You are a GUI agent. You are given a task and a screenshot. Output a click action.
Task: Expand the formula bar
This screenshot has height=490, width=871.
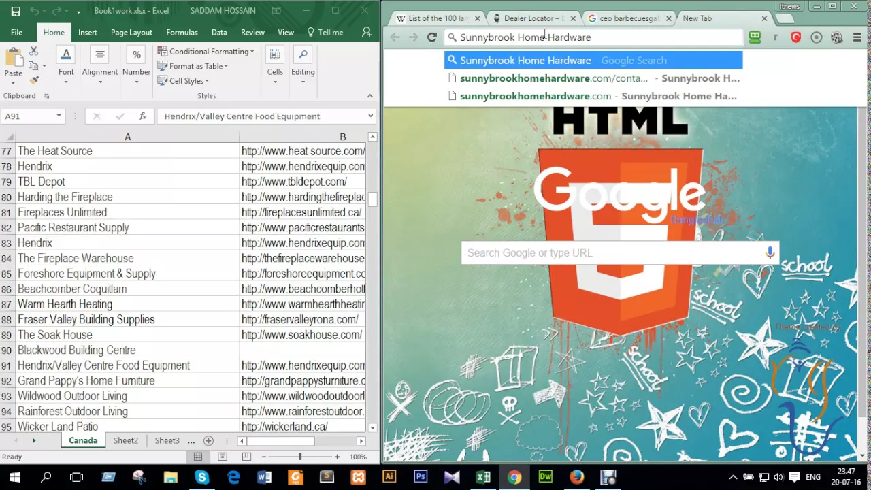pos(370,116)
